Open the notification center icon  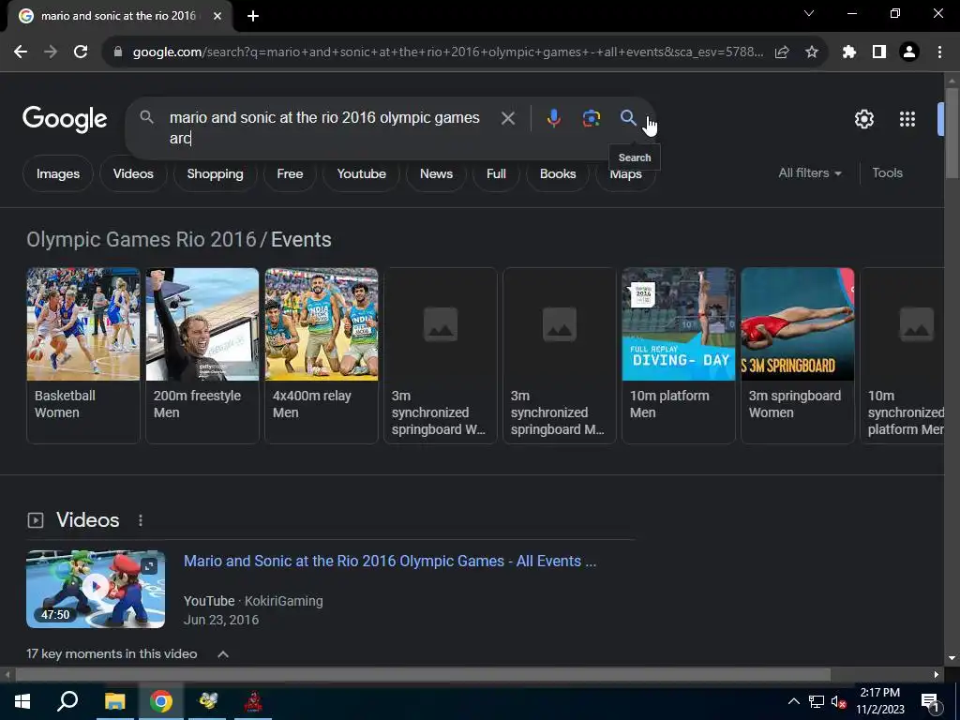pos(929,701)
